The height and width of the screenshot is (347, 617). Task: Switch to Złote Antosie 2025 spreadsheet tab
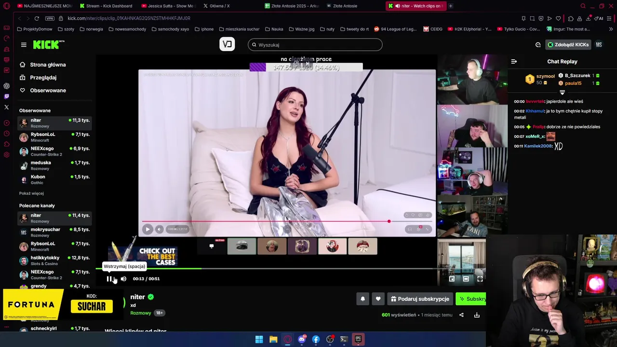coord(291,6)
